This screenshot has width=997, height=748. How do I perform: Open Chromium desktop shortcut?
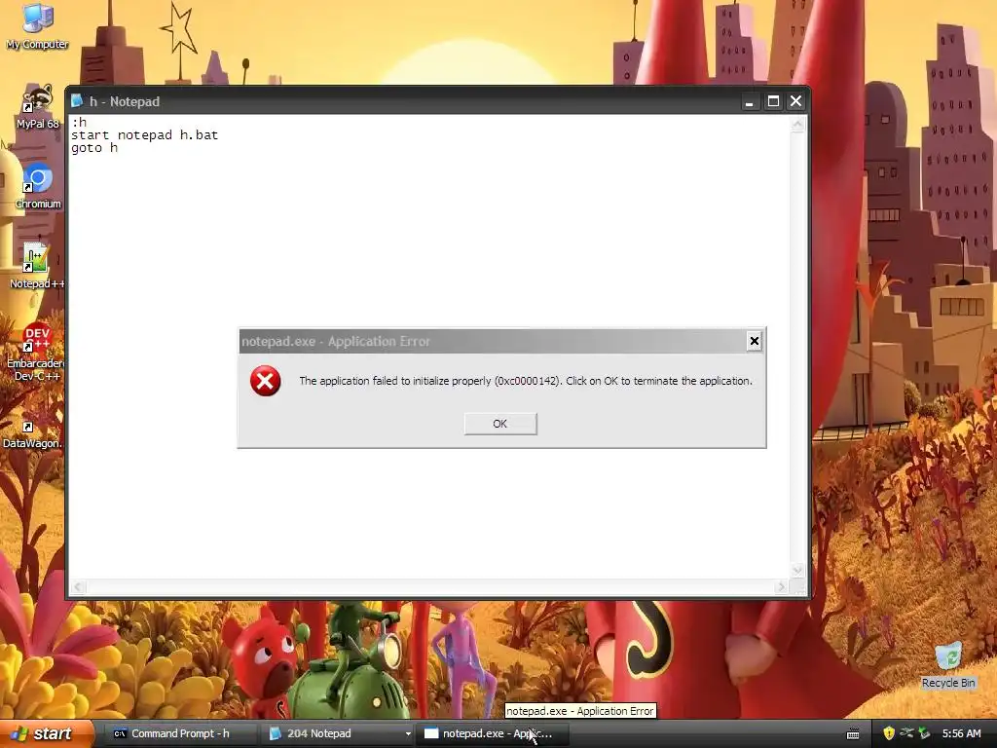[x=38, y=187]
